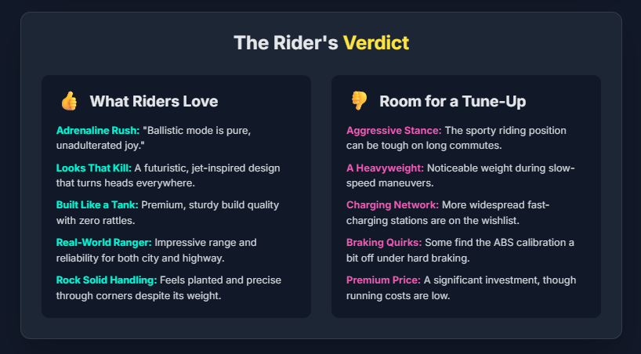Click "The Rider's Verdict" heading

click(x=320, y=42)
